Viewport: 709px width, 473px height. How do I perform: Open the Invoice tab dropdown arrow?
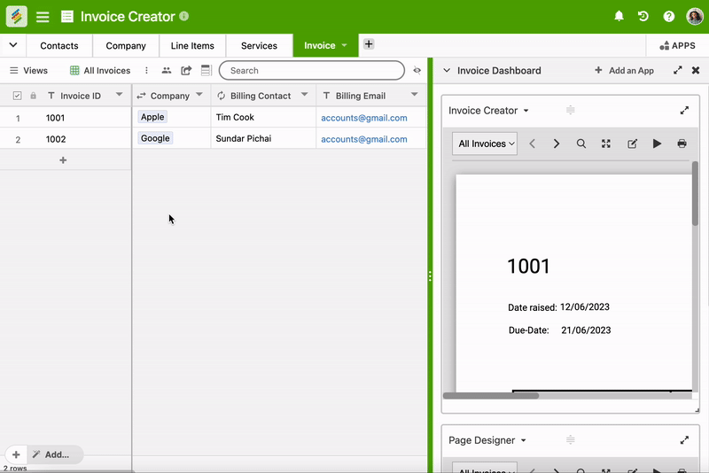coord(345,45)
